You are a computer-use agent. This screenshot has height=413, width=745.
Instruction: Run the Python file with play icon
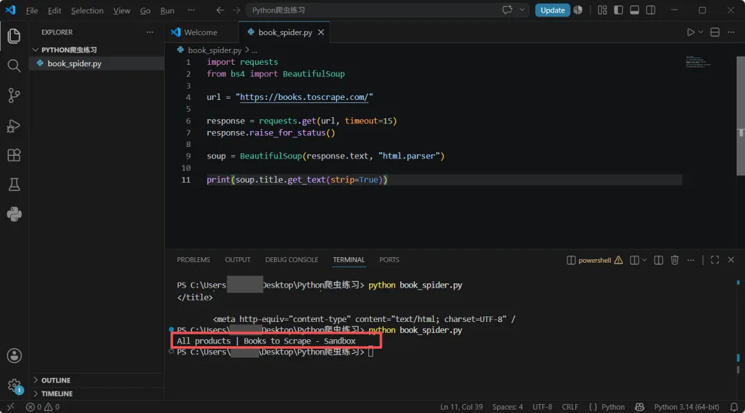pos(691,32)
